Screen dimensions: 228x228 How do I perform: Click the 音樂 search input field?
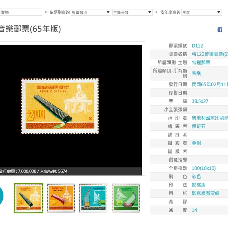(x=21, y=12)
